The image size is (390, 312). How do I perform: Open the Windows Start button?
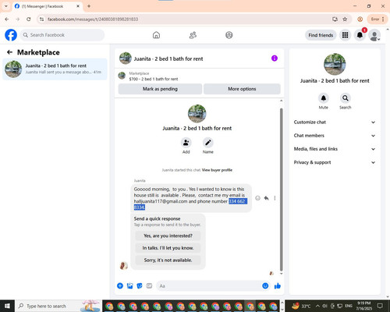tap(7, 306)
